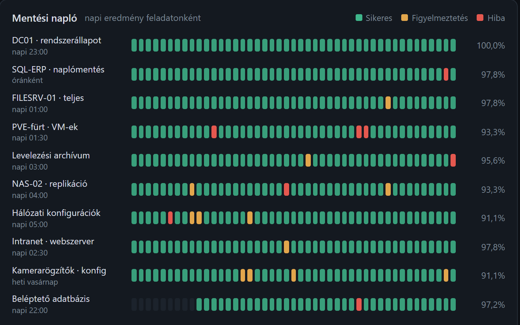This screenshot has width=520, height=325.
Task: Select the "Beléptető adatbázis" job name
Action: [51, 299]
